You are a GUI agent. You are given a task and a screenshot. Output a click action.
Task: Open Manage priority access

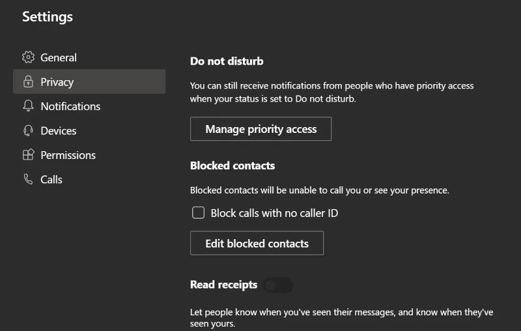click(x=261, y=129)
